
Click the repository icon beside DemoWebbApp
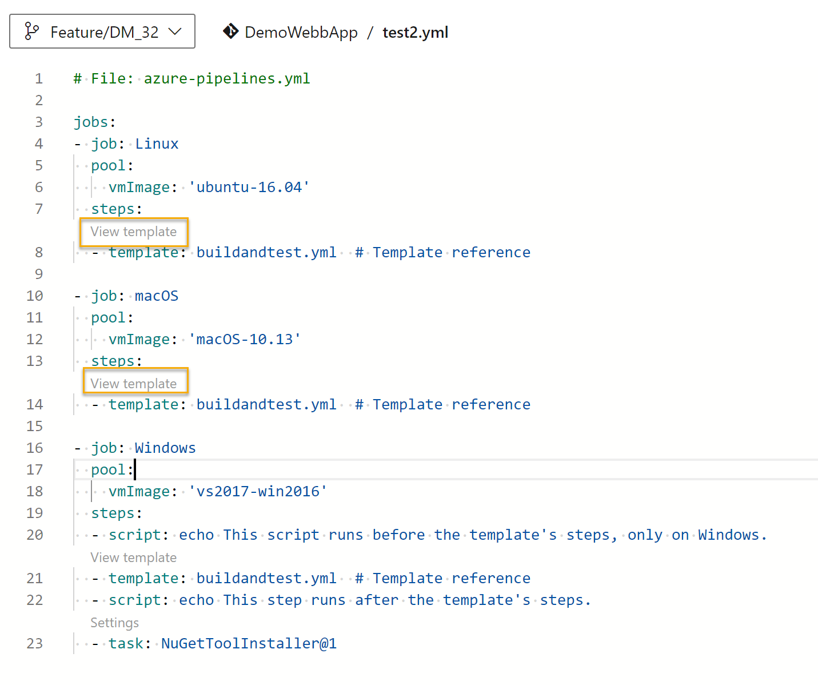point(230,31)
